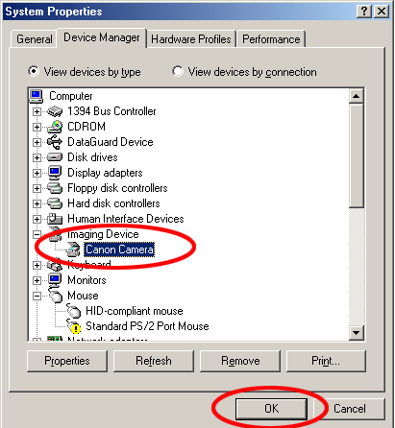Expand the Monitors node
The height and width of the screenshot is (428, 395).
click(37, 280)
